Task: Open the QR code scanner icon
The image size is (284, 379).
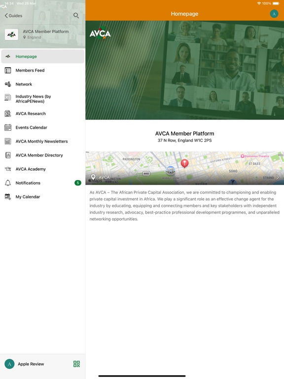Action: (x=76, y=364)
